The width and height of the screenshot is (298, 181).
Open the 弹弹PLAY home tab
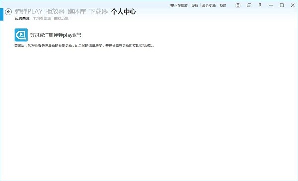coord(29,12)
